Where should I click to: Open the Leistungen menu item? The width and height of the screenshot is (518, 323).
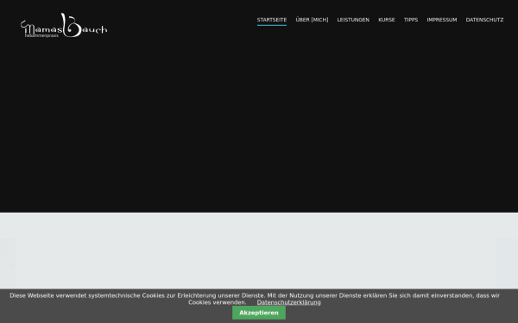tap(353, 20)
